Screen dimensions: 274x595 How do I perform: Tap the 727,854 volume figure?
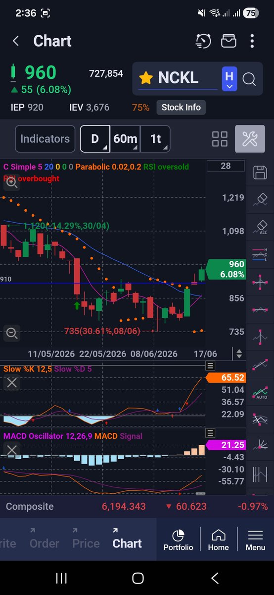click(x=106, y=73)
